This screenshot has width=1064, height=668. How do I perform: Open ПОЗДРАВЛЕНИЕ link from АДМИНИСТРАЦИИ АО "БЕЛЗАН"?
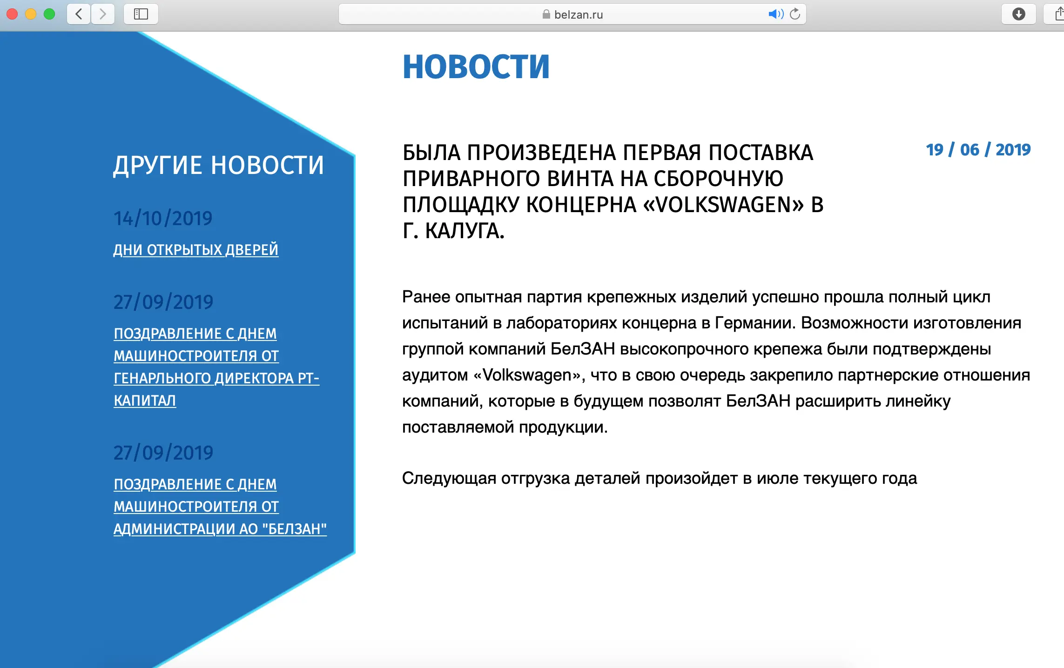220,506
